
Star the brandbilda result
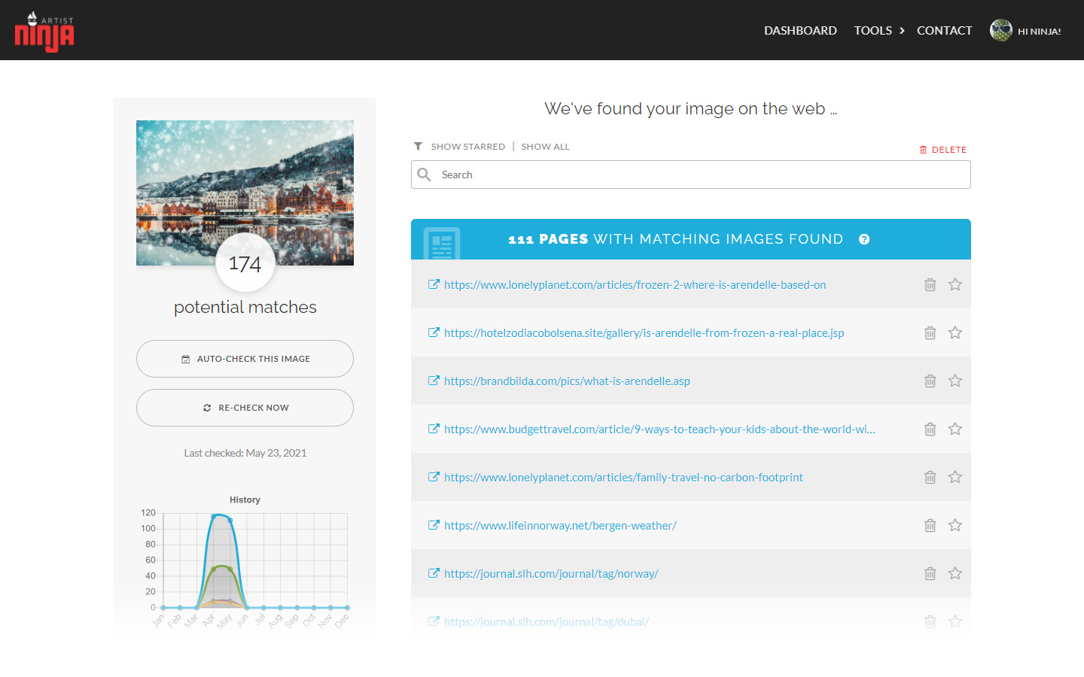955,381
